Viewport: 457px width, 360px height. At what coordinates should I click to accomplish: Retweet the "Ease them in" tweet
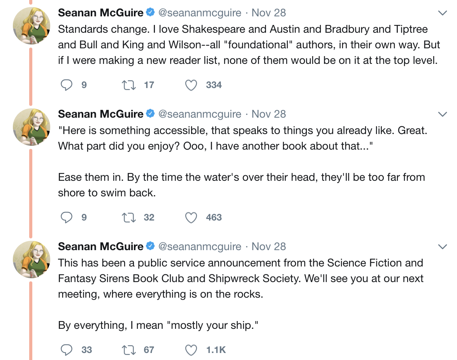(x=128, y=217)
